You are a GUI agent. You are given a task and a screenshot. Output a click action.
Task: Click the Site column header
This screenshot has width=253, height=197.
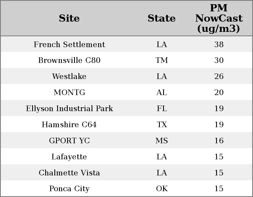click(69, 18)
